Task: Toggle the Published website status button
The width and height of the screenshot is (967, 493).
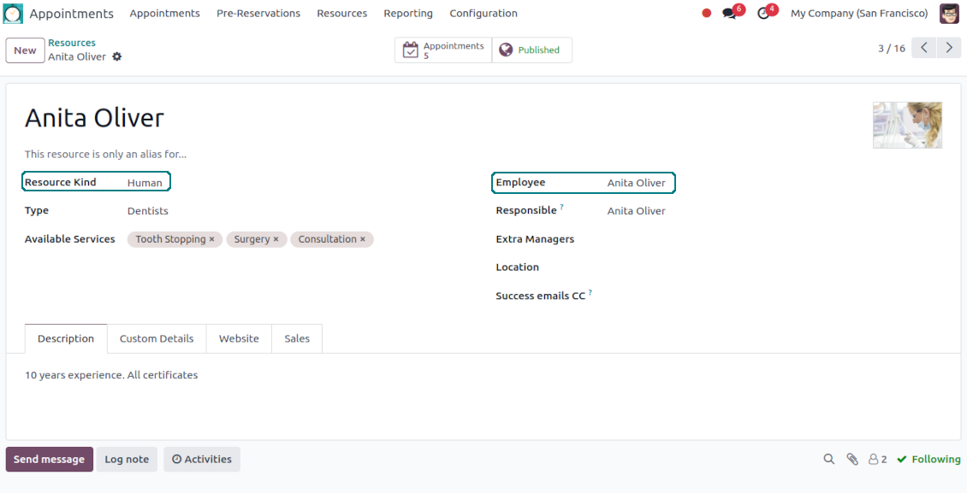Action: [x=531, y=50]
